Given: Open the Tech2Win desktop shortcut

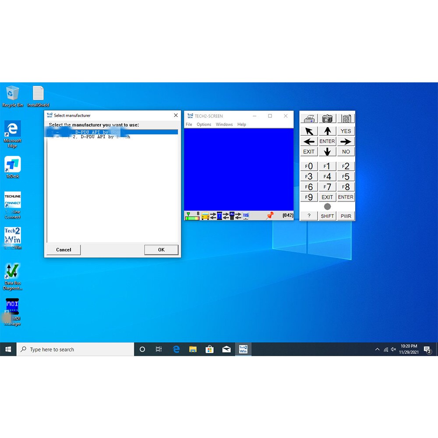Looking at the screenshot, I should tap(12, 236).
